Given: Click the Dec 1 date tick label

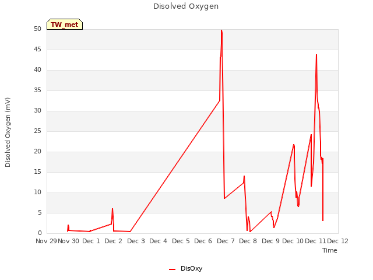Looking at the screenshot, I should click(x=91, y=241).
